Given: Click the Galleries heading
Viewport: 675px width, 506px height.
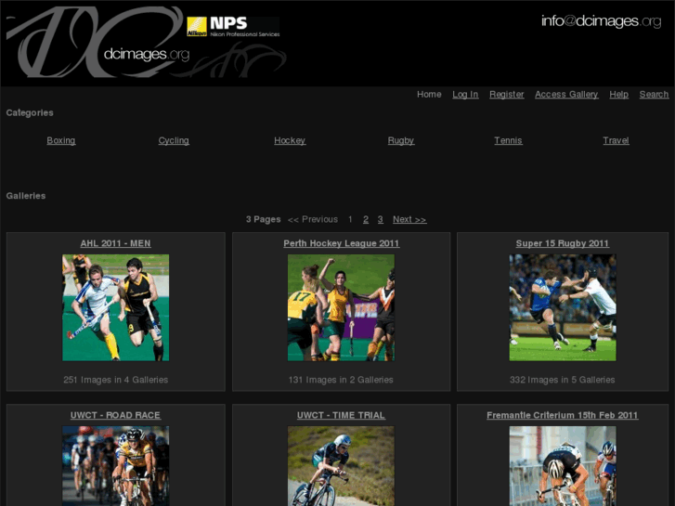Looking at the screenshot, I should (26, 196).
